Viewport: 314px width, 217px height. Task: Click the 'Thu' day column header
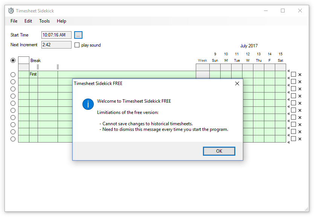click(x=259, y=61)
